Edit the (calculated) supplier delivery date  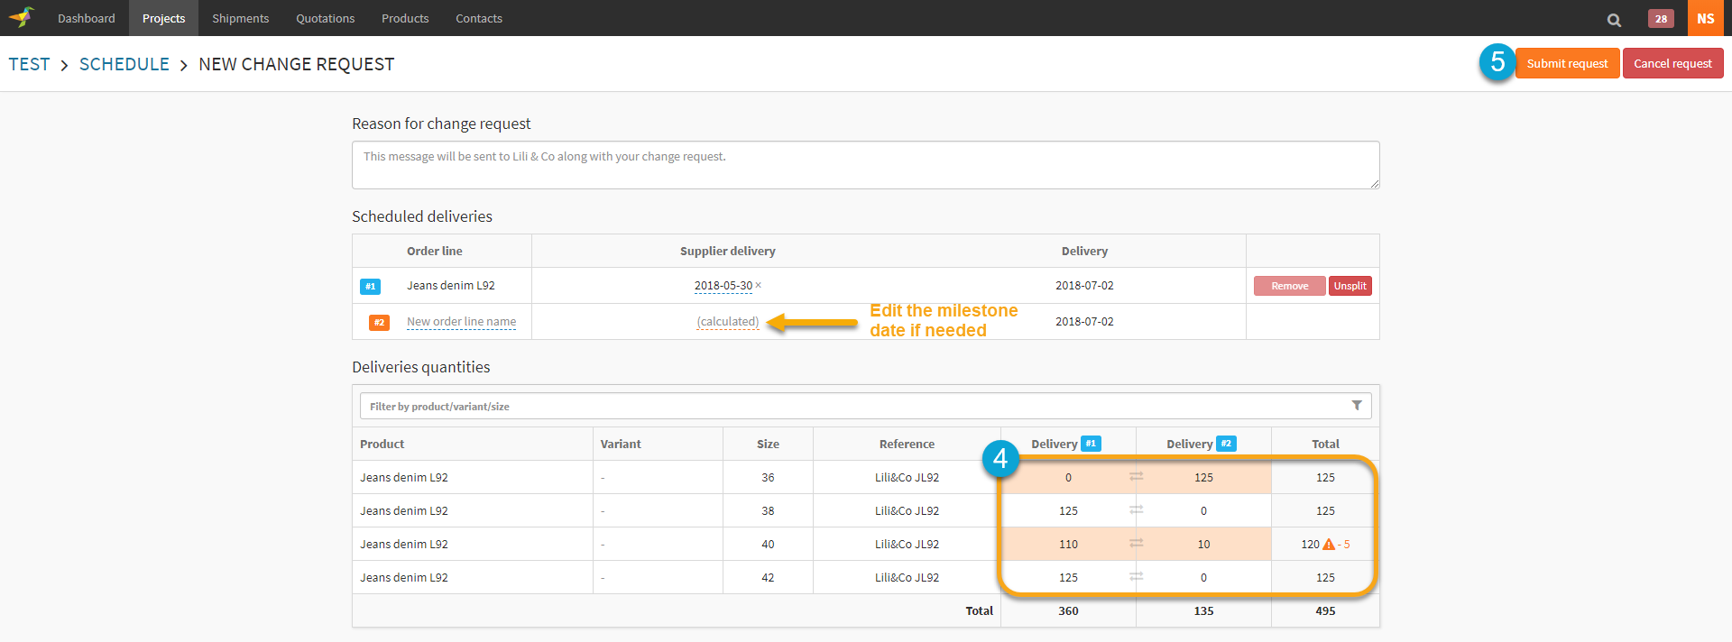coord(727,322)
